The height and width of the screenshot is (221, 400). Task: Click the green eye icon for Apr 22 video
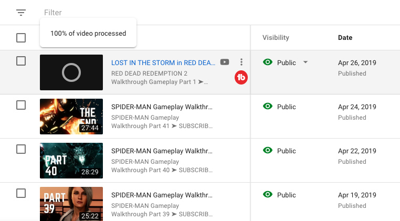268,150
